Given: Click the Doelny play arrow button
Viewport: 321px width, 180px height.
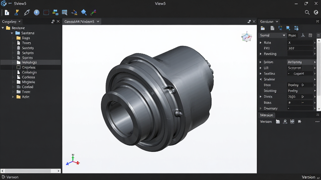Looking at the screenshot, I should 303,85.
